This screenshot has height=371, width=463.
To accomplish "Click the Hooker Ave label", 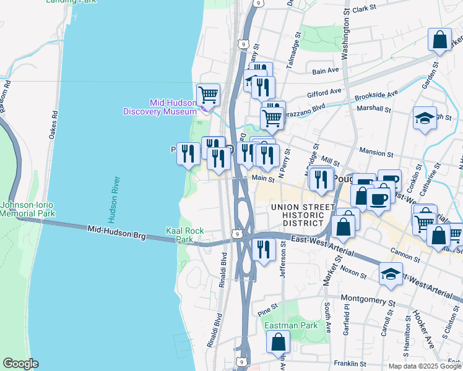I will [x=423, y=329].
